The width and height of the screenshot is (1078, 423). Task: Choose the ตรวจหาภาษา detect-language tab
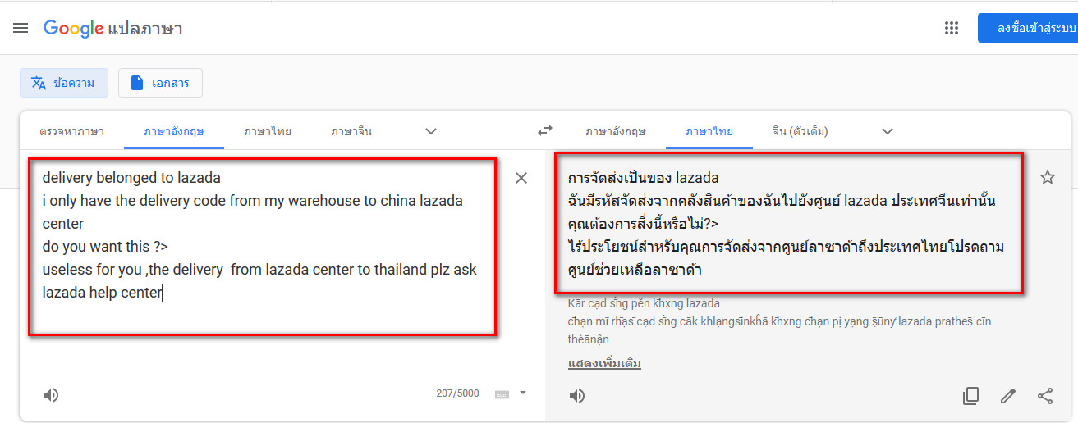(71, 131)
